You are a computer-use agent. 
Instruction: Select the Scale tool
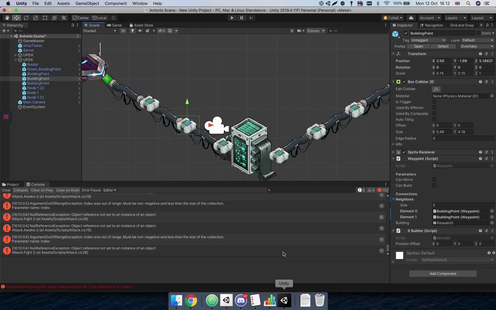[35, 18]
